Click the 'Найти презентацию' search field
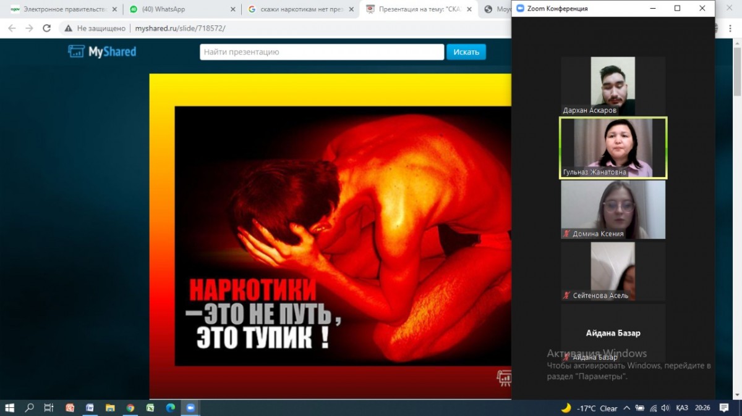 tap(322, 52)
